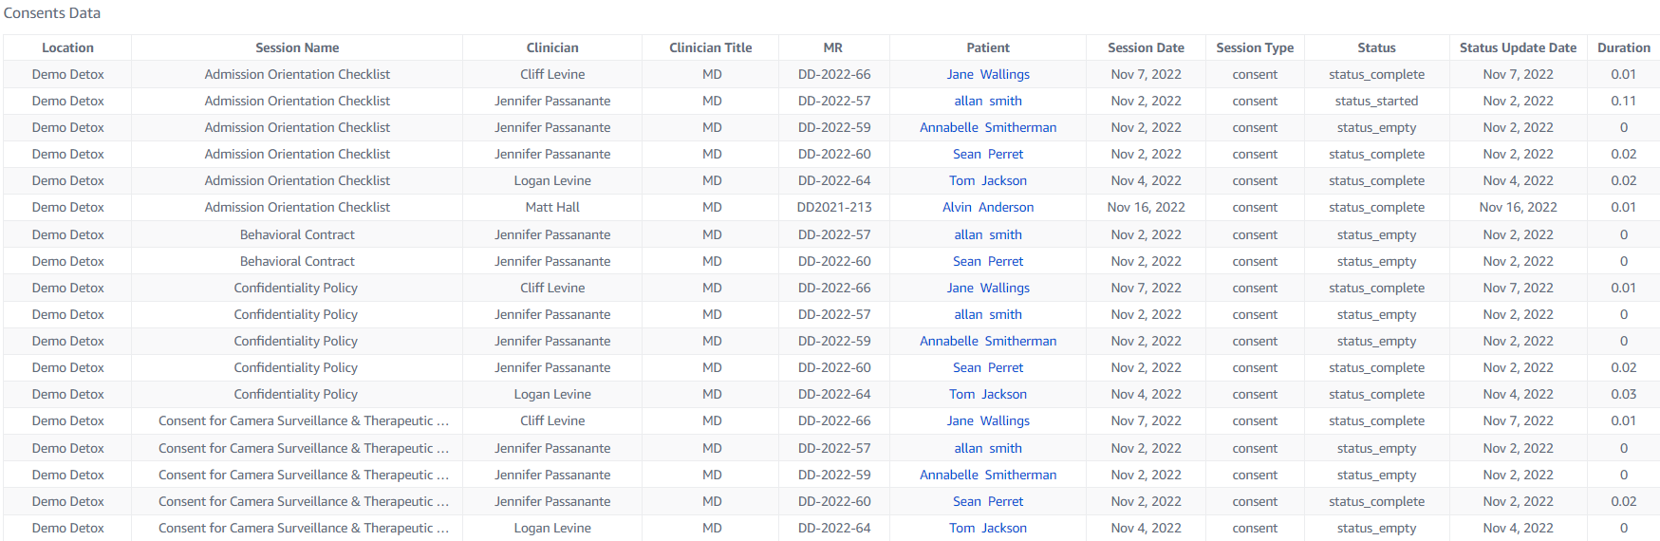Viewport: 1660px width, 541px height.
Task: Click the MR cell DD2021-213
Action: 834,207
